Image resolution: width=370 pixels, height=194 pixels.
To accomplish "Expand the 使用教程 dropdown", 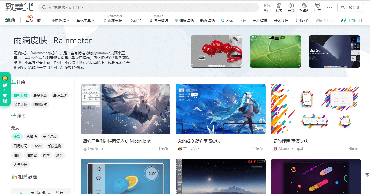I will 60,20.
